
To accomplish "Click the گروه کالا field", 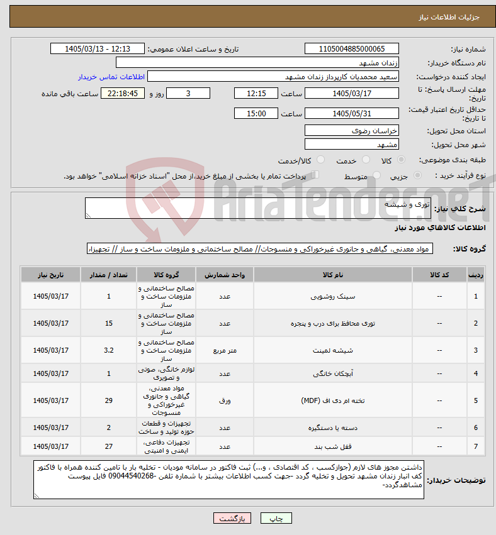I will click(260, 249).
